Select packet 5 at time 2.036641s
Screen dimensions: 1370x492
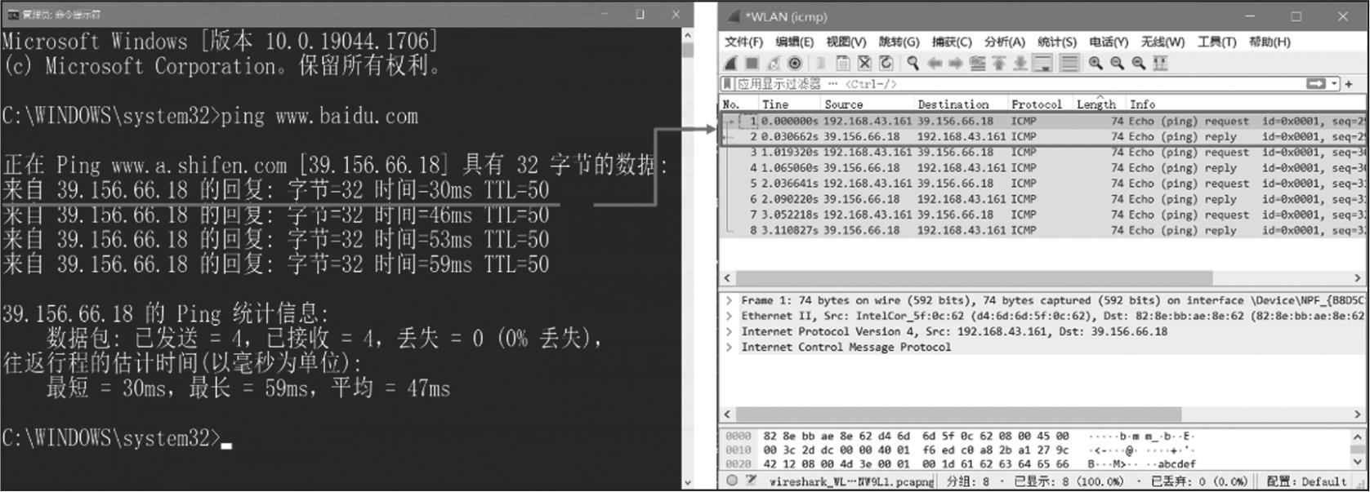click(x=1042, y=183)
